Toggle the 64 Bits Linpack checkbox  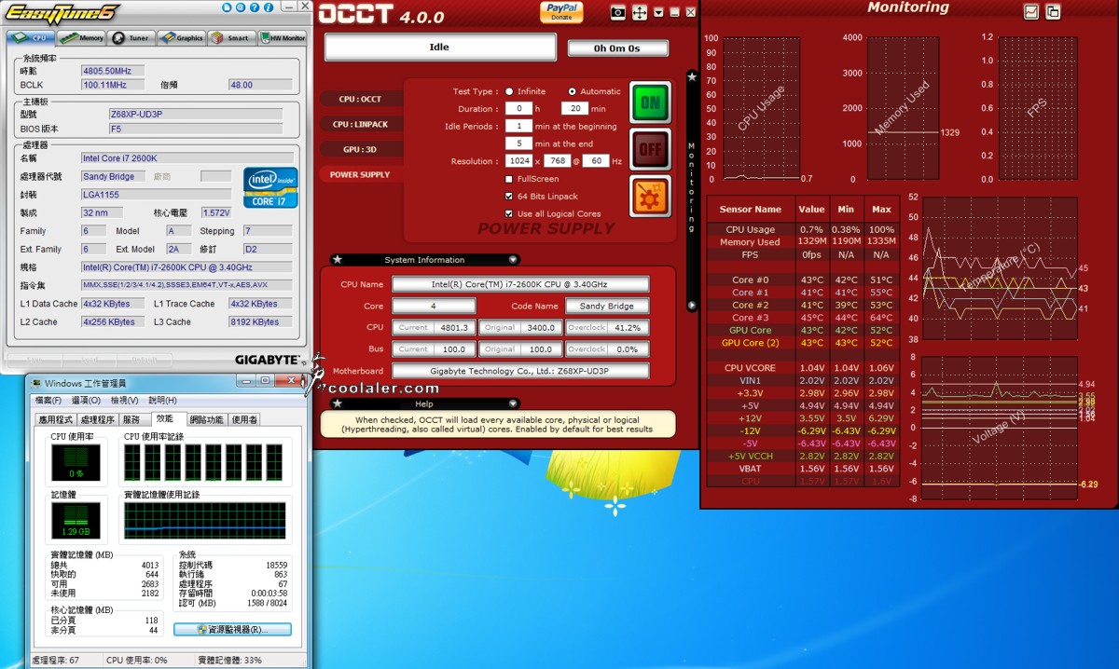pyautogui.click(x=509, y=197)
